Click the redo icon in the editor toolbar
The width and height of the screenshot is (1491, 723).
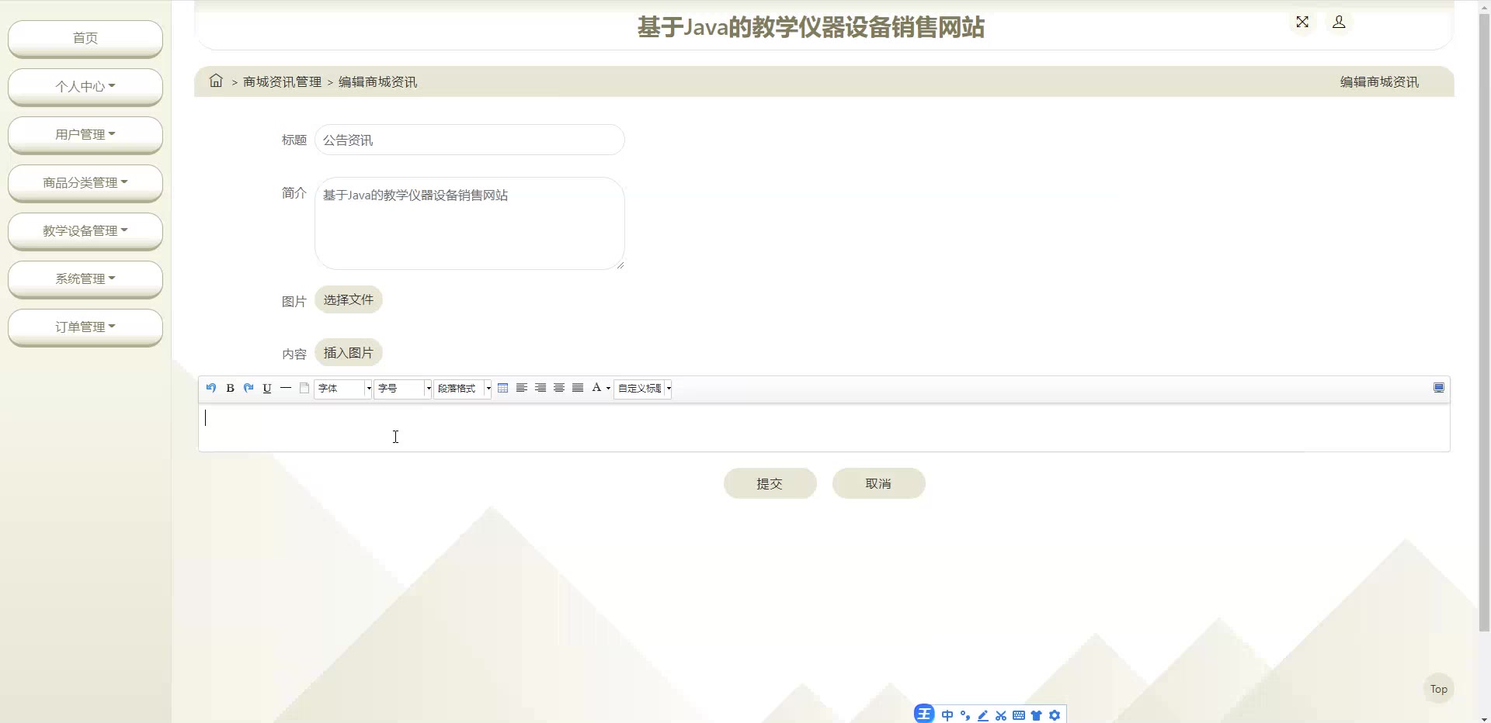pyautogui.click(x=248, y=388)
